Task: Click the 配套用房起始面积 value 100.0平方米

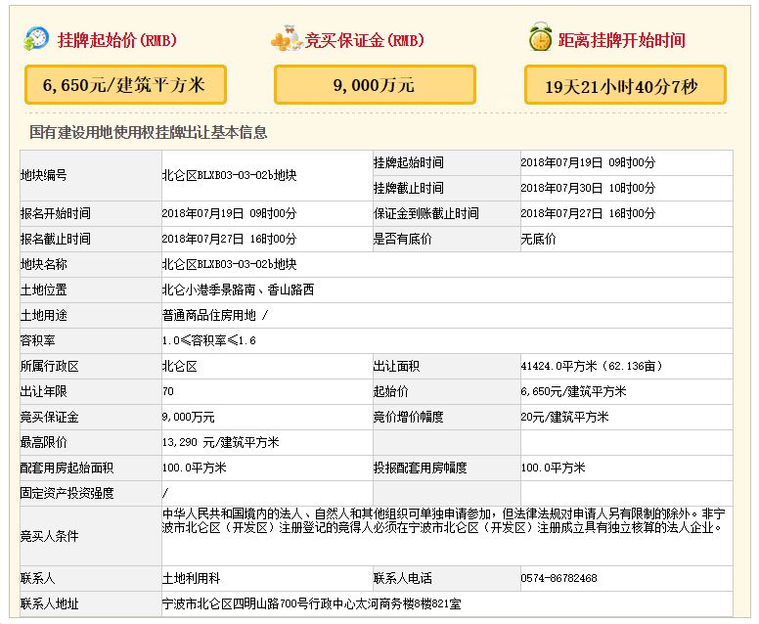Action: click(x=194, y=468)
